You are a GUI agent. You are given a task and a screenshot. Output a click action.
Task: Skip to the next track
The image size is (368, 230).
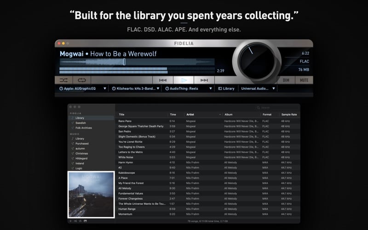204,80
